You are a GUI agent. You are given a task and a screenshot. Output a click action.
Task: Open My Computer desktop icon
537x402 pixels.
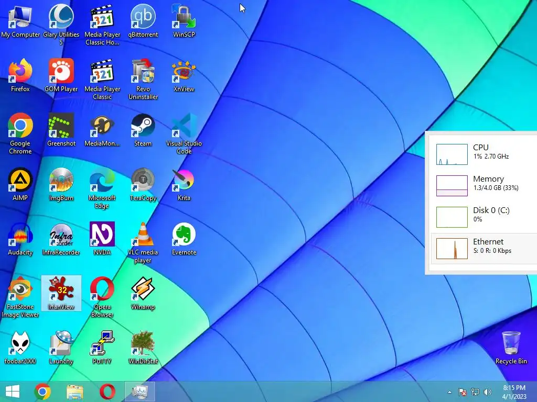coord(20,21)
